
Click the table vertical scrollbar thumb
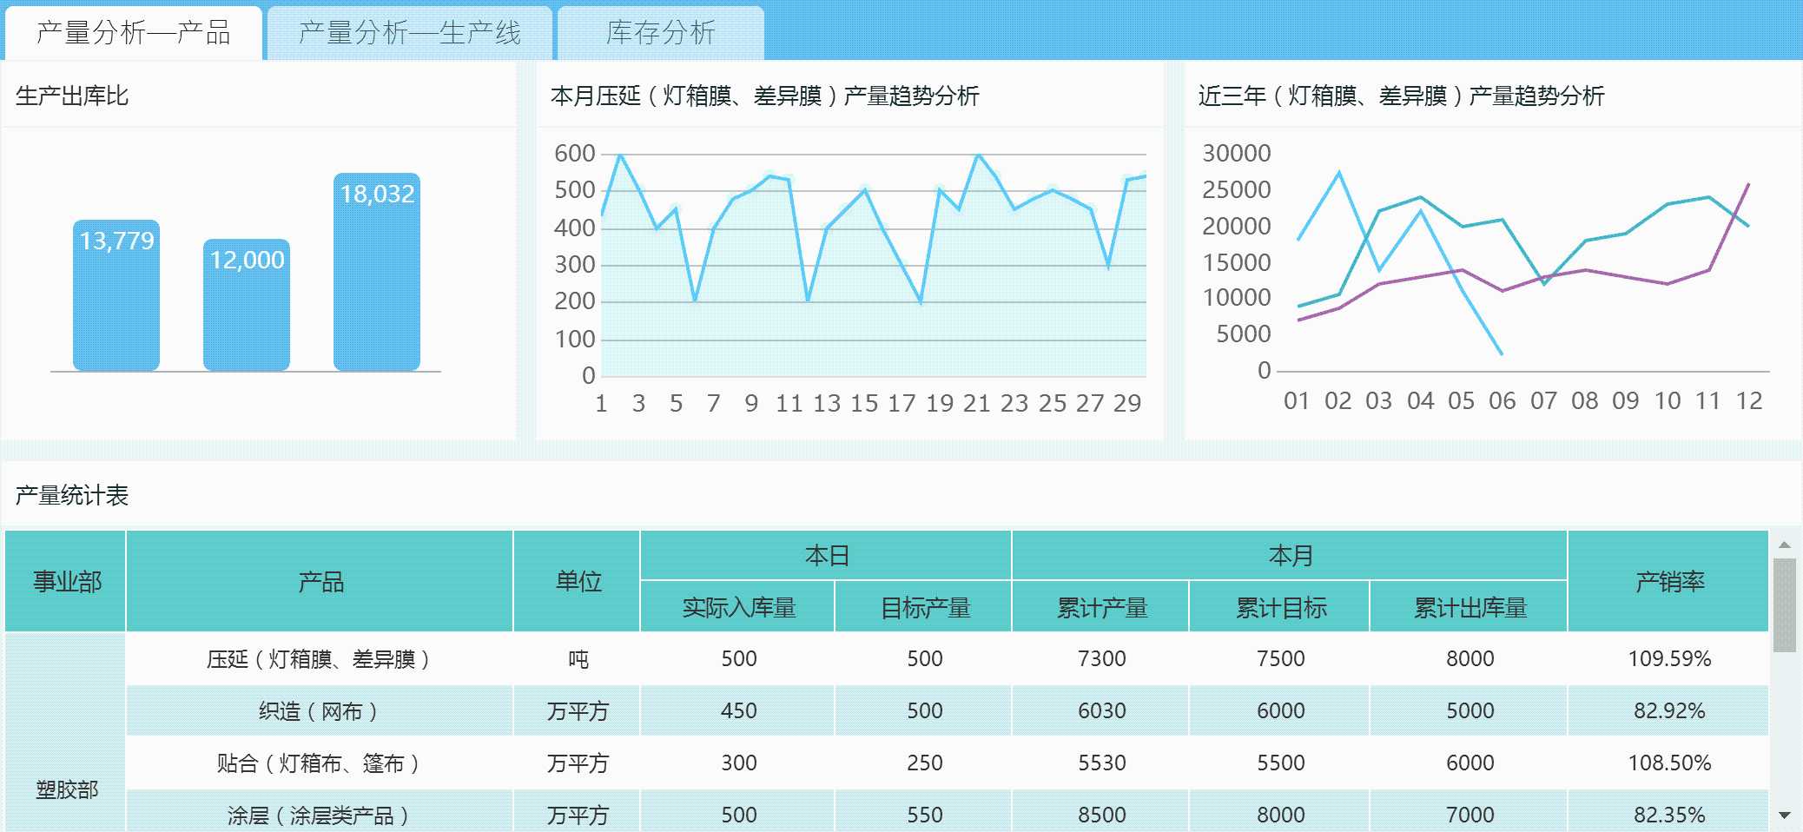(1785, 604)
